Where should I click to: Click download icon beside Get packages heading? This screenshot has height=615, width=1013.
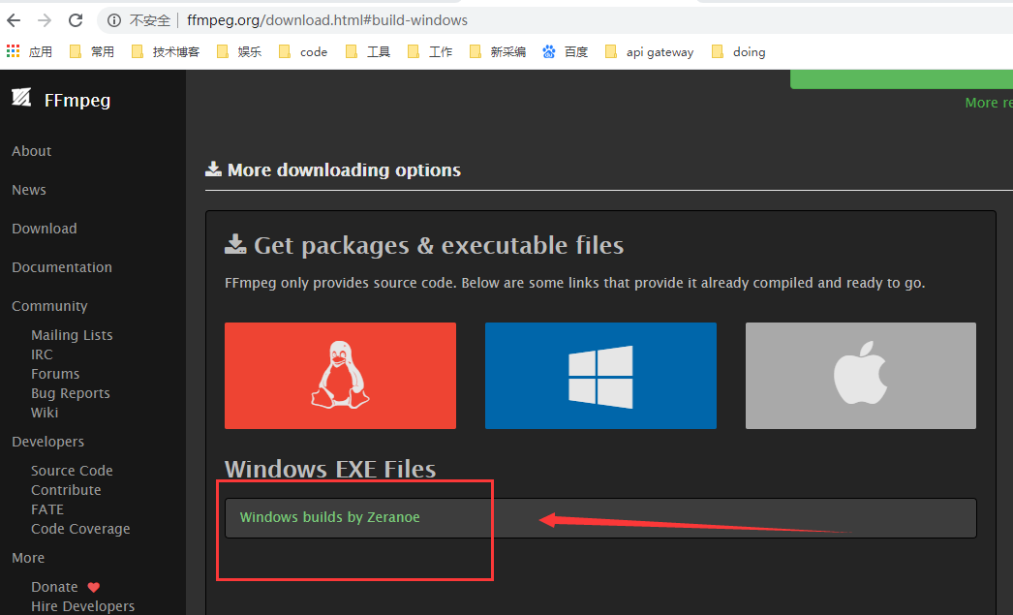[x=235, y=244]
